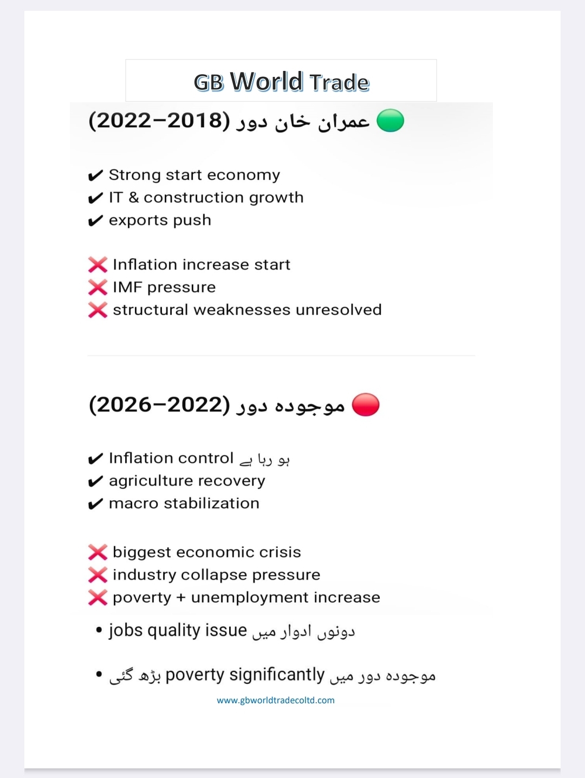Click the red circle beside the 2026–2022 heading
This screenshot has width=585, height=778.
[366, 405]
